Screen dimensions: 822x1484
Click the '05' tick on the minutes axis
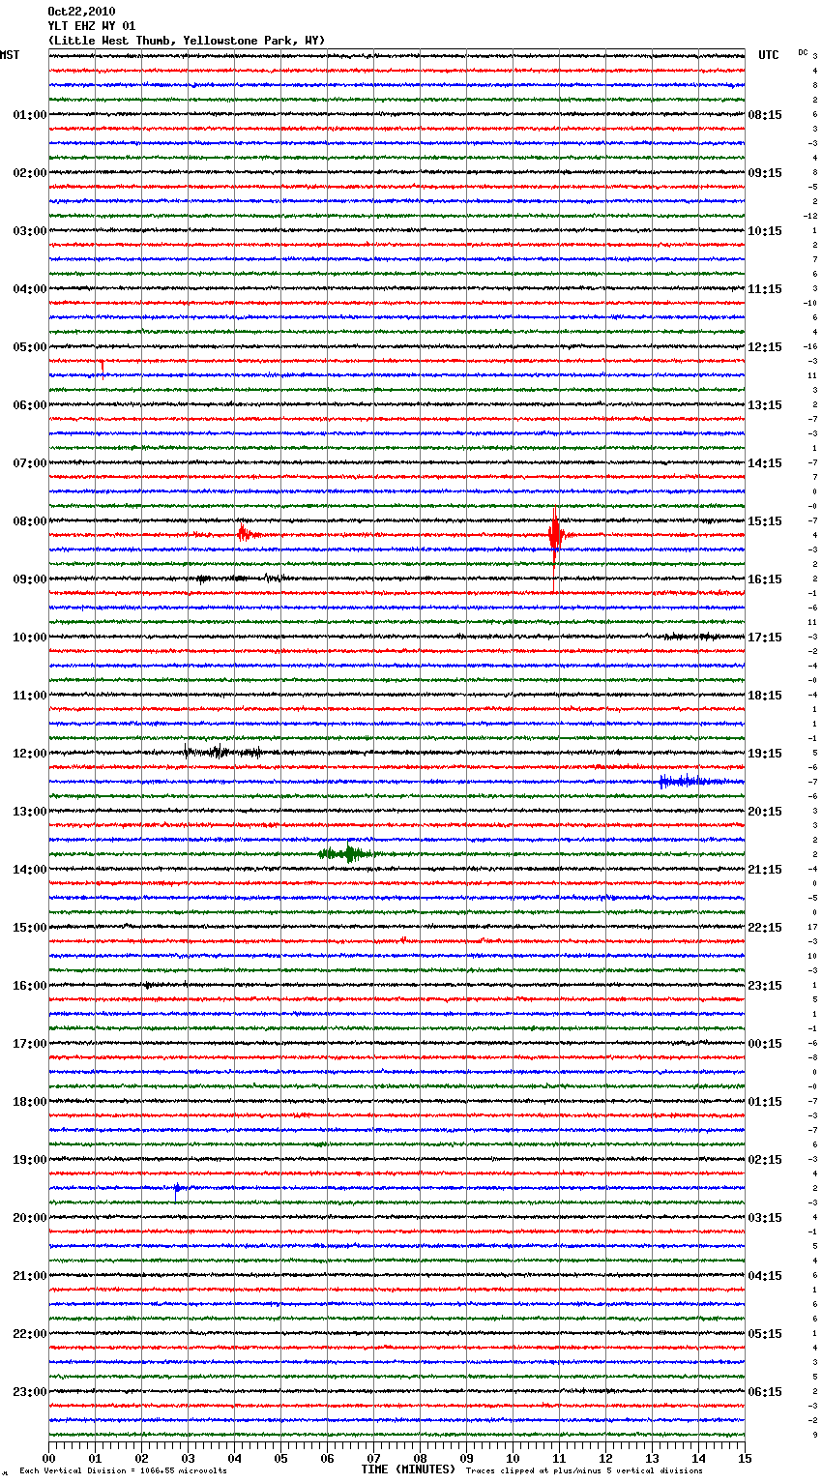[x=280, y=1458]
